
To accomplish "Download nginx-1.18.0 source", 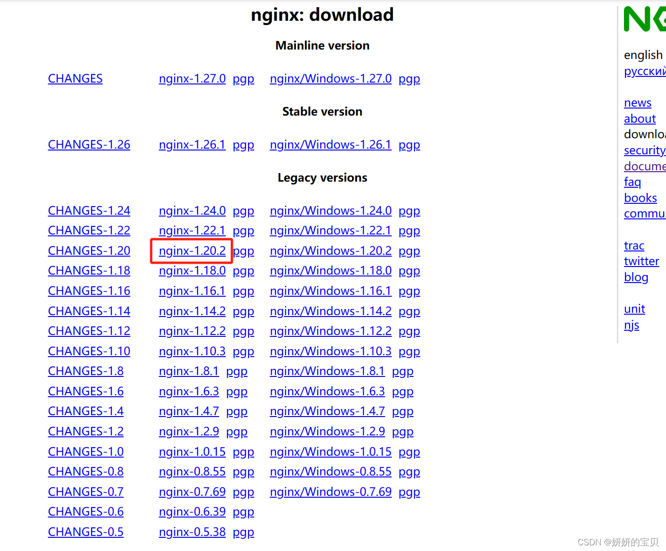I will (192, 271).
